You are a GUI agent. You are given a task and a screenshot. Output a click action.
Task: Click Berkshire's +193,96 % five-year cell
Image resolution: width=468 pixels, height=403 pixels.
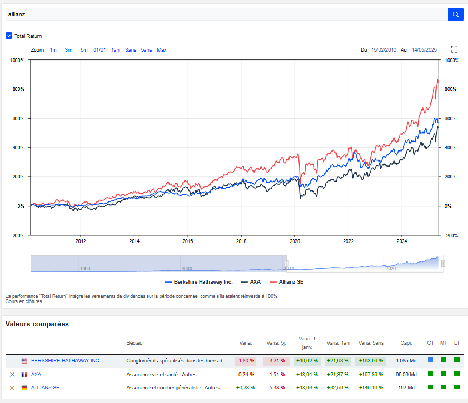point(371,361)
